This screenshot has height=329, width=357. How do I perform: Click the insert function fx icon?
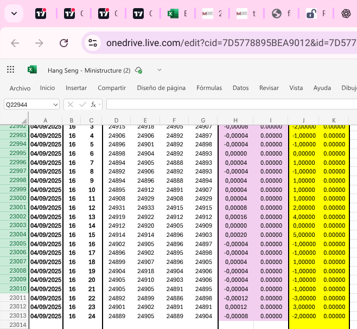94,104
